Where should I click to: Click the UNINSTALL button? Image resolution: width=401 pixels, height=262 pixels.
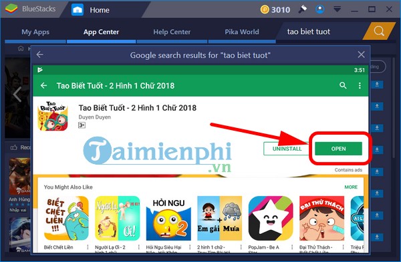pos(287,149)
